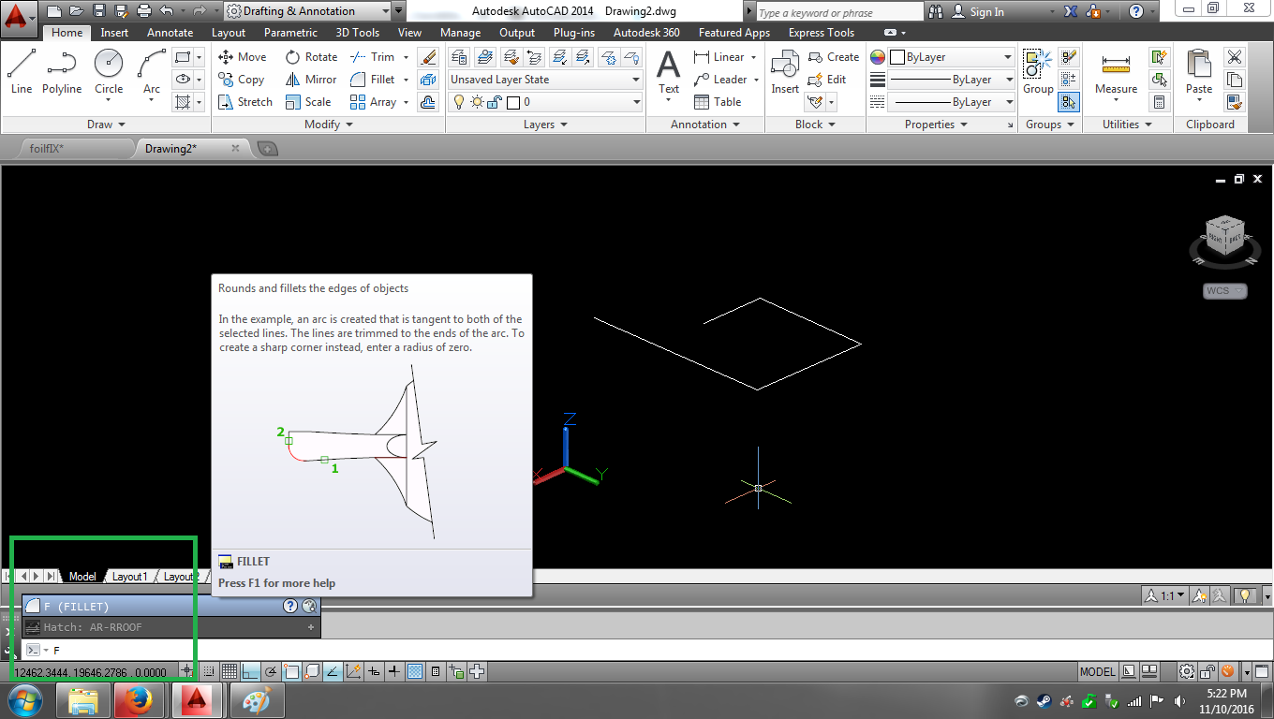Viewport: 1274px width, 719px height.
Task: Click the Group tool
Action: pyautogui.click(x=1038, y=72)
